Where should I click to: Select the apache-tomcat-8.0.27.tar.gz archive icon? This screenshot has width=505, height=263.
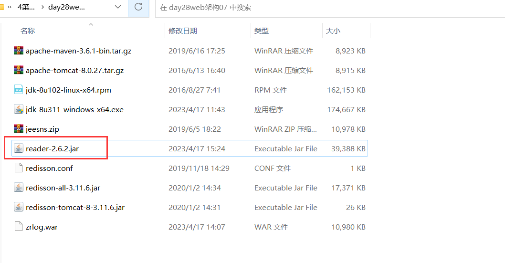19,70
